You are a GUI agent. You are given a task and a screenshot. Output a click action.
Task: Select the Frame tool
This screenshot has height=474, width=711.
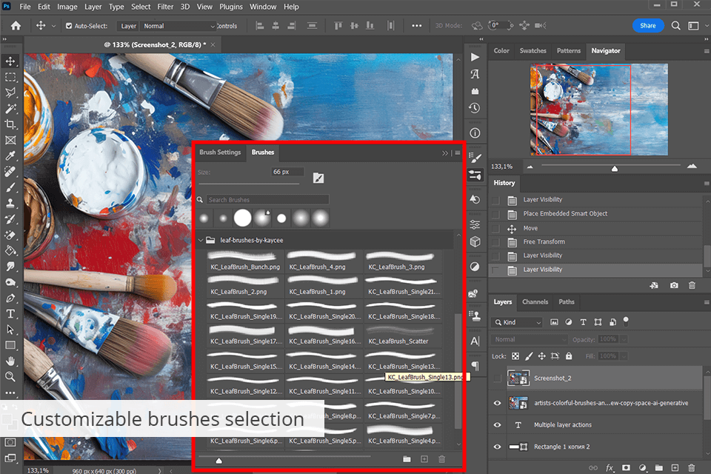(10, 140)
